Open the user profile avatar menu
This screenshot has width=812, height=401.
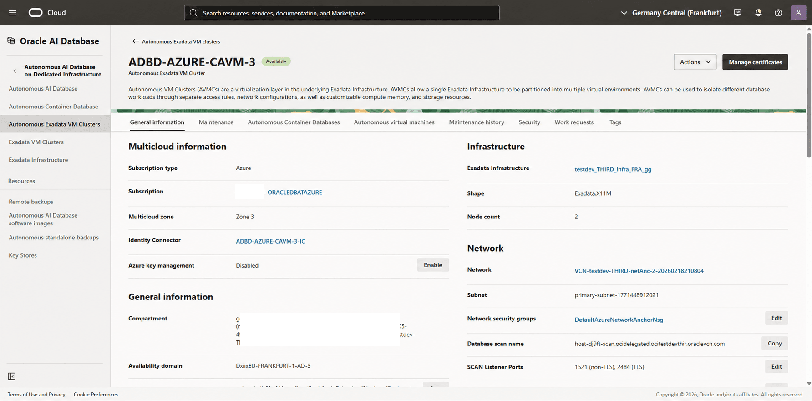[x=798, y=13]
